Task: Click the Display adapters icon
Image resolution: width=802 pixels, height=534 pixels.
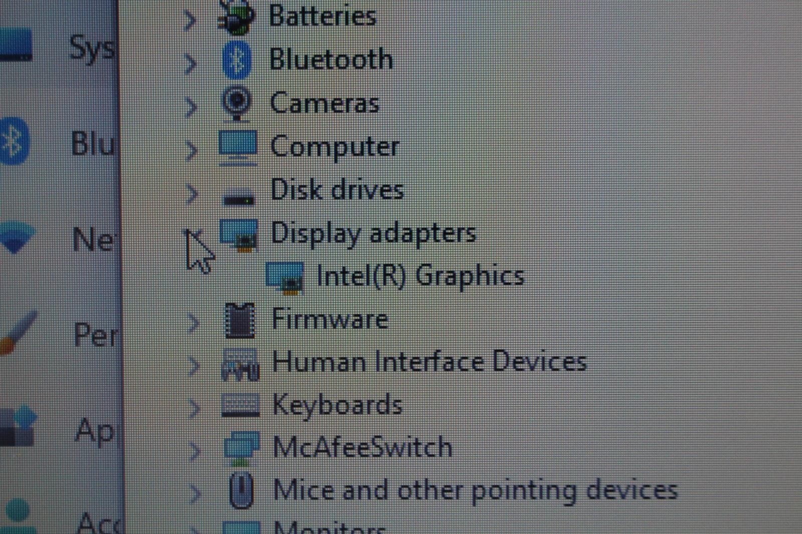Action: (239, 234)
